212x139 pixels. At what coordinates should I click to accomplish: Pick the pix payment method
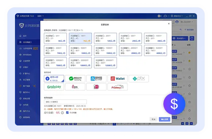tap(139, 79)
